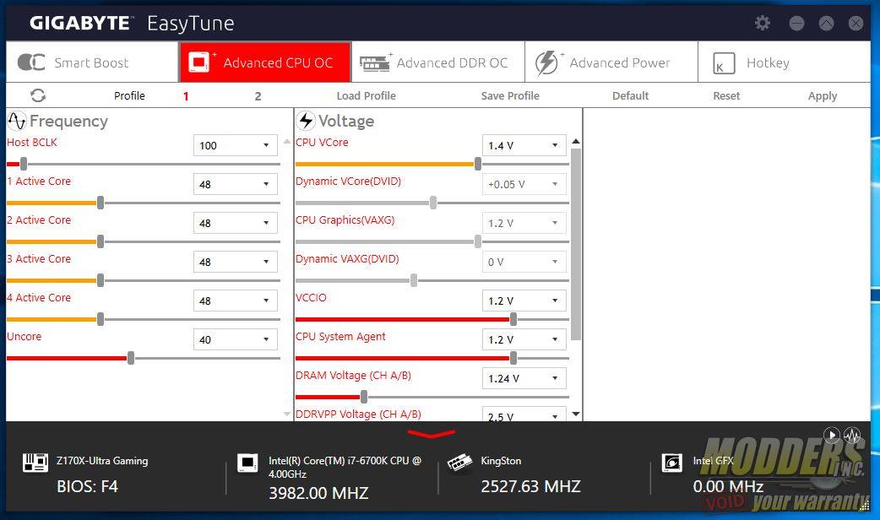Open the DRAM Voltage (CH A/B) dropdown
Screen dimensions: 880x520
coord(524,378)
